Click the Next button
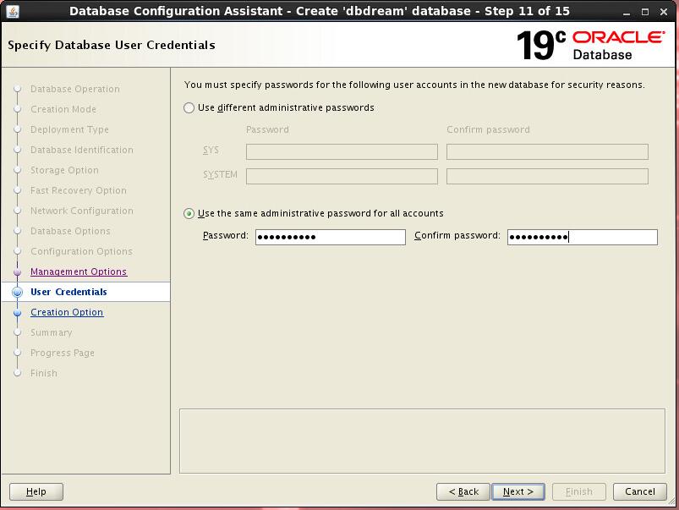 (518, 491)
